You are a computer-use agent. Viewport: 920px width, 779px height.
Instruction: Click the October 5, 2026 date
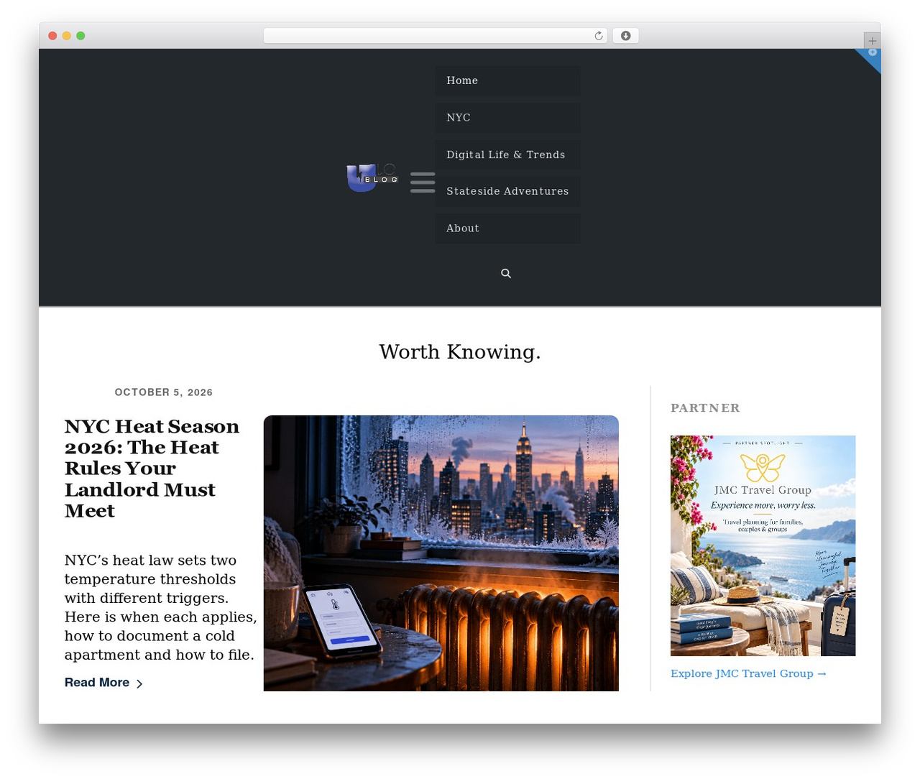point(164,392)
